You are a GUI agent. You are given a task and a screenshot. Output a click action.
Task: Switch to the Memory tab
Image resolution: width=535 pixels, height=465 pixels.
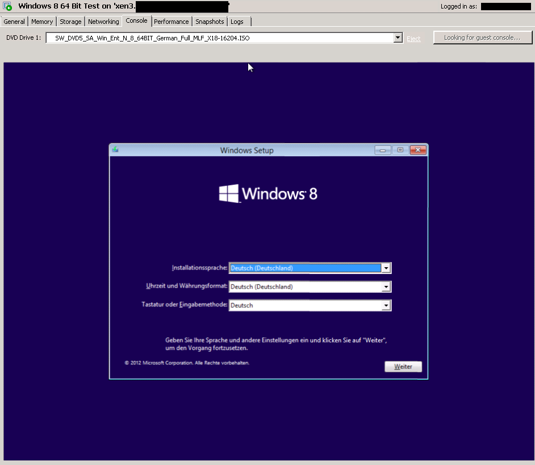coord(42,22)
